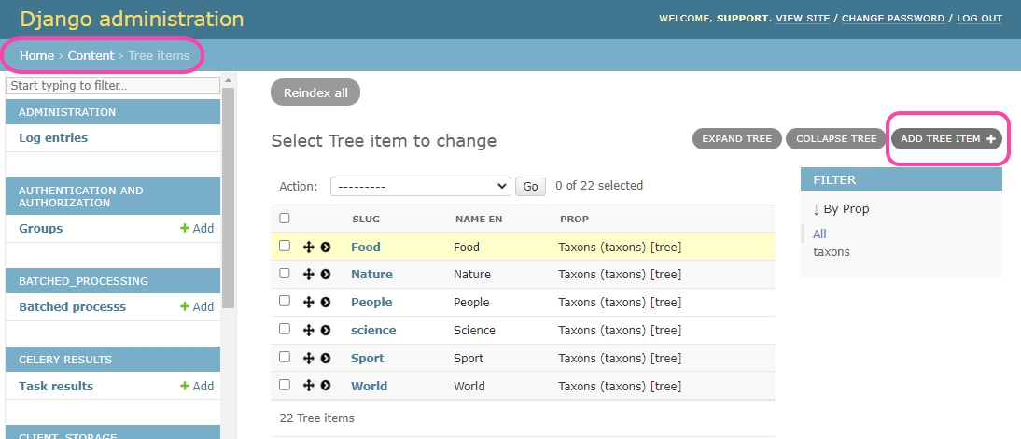Click the Add link next to Batched processs
This screenshot has width=1021, height=439.
[x=197, y=306]
